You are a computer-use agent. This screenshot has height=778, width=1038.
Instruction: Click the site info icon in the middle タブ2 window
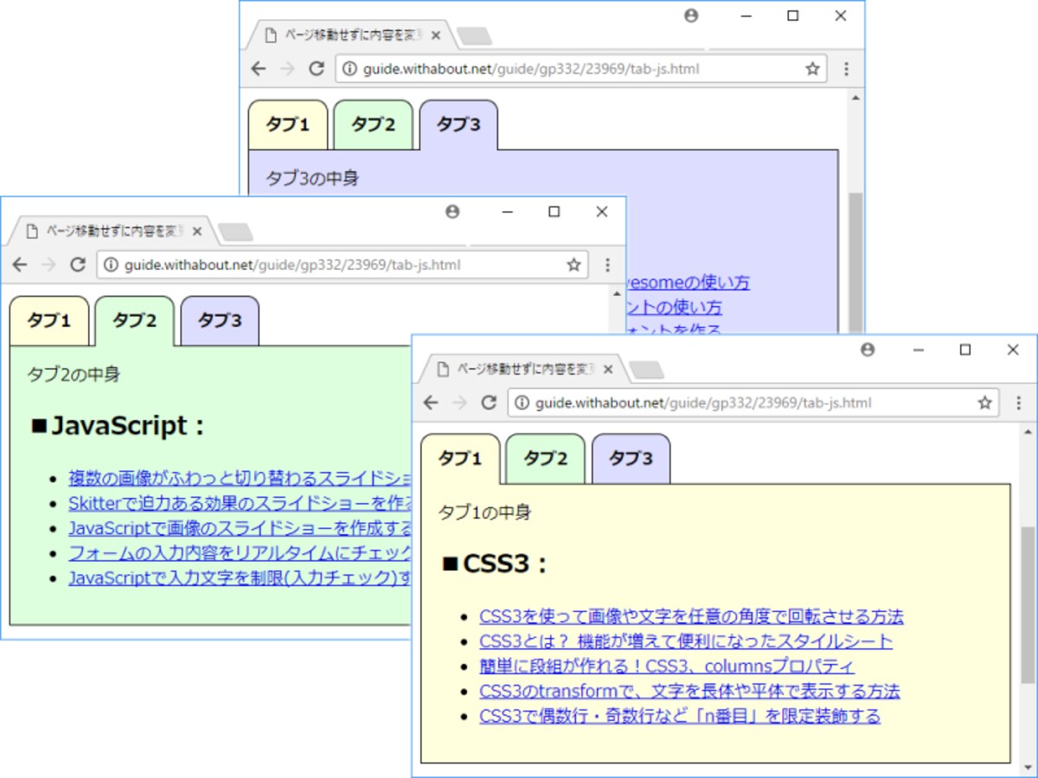coord(110,265)
